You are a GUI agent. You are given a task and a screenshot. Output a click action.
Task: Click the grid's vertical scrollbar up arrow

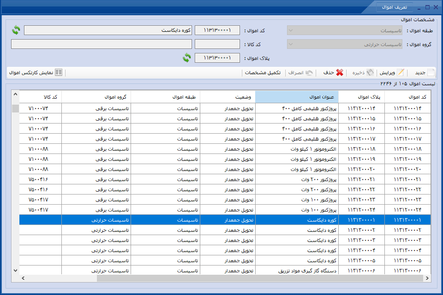pyautogui.click(x=16, y=94)
